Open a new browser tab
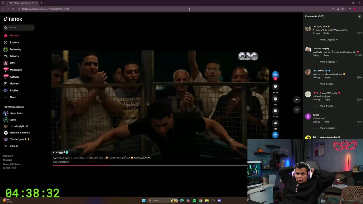363x204 pixels. click(x=41, y=3)
